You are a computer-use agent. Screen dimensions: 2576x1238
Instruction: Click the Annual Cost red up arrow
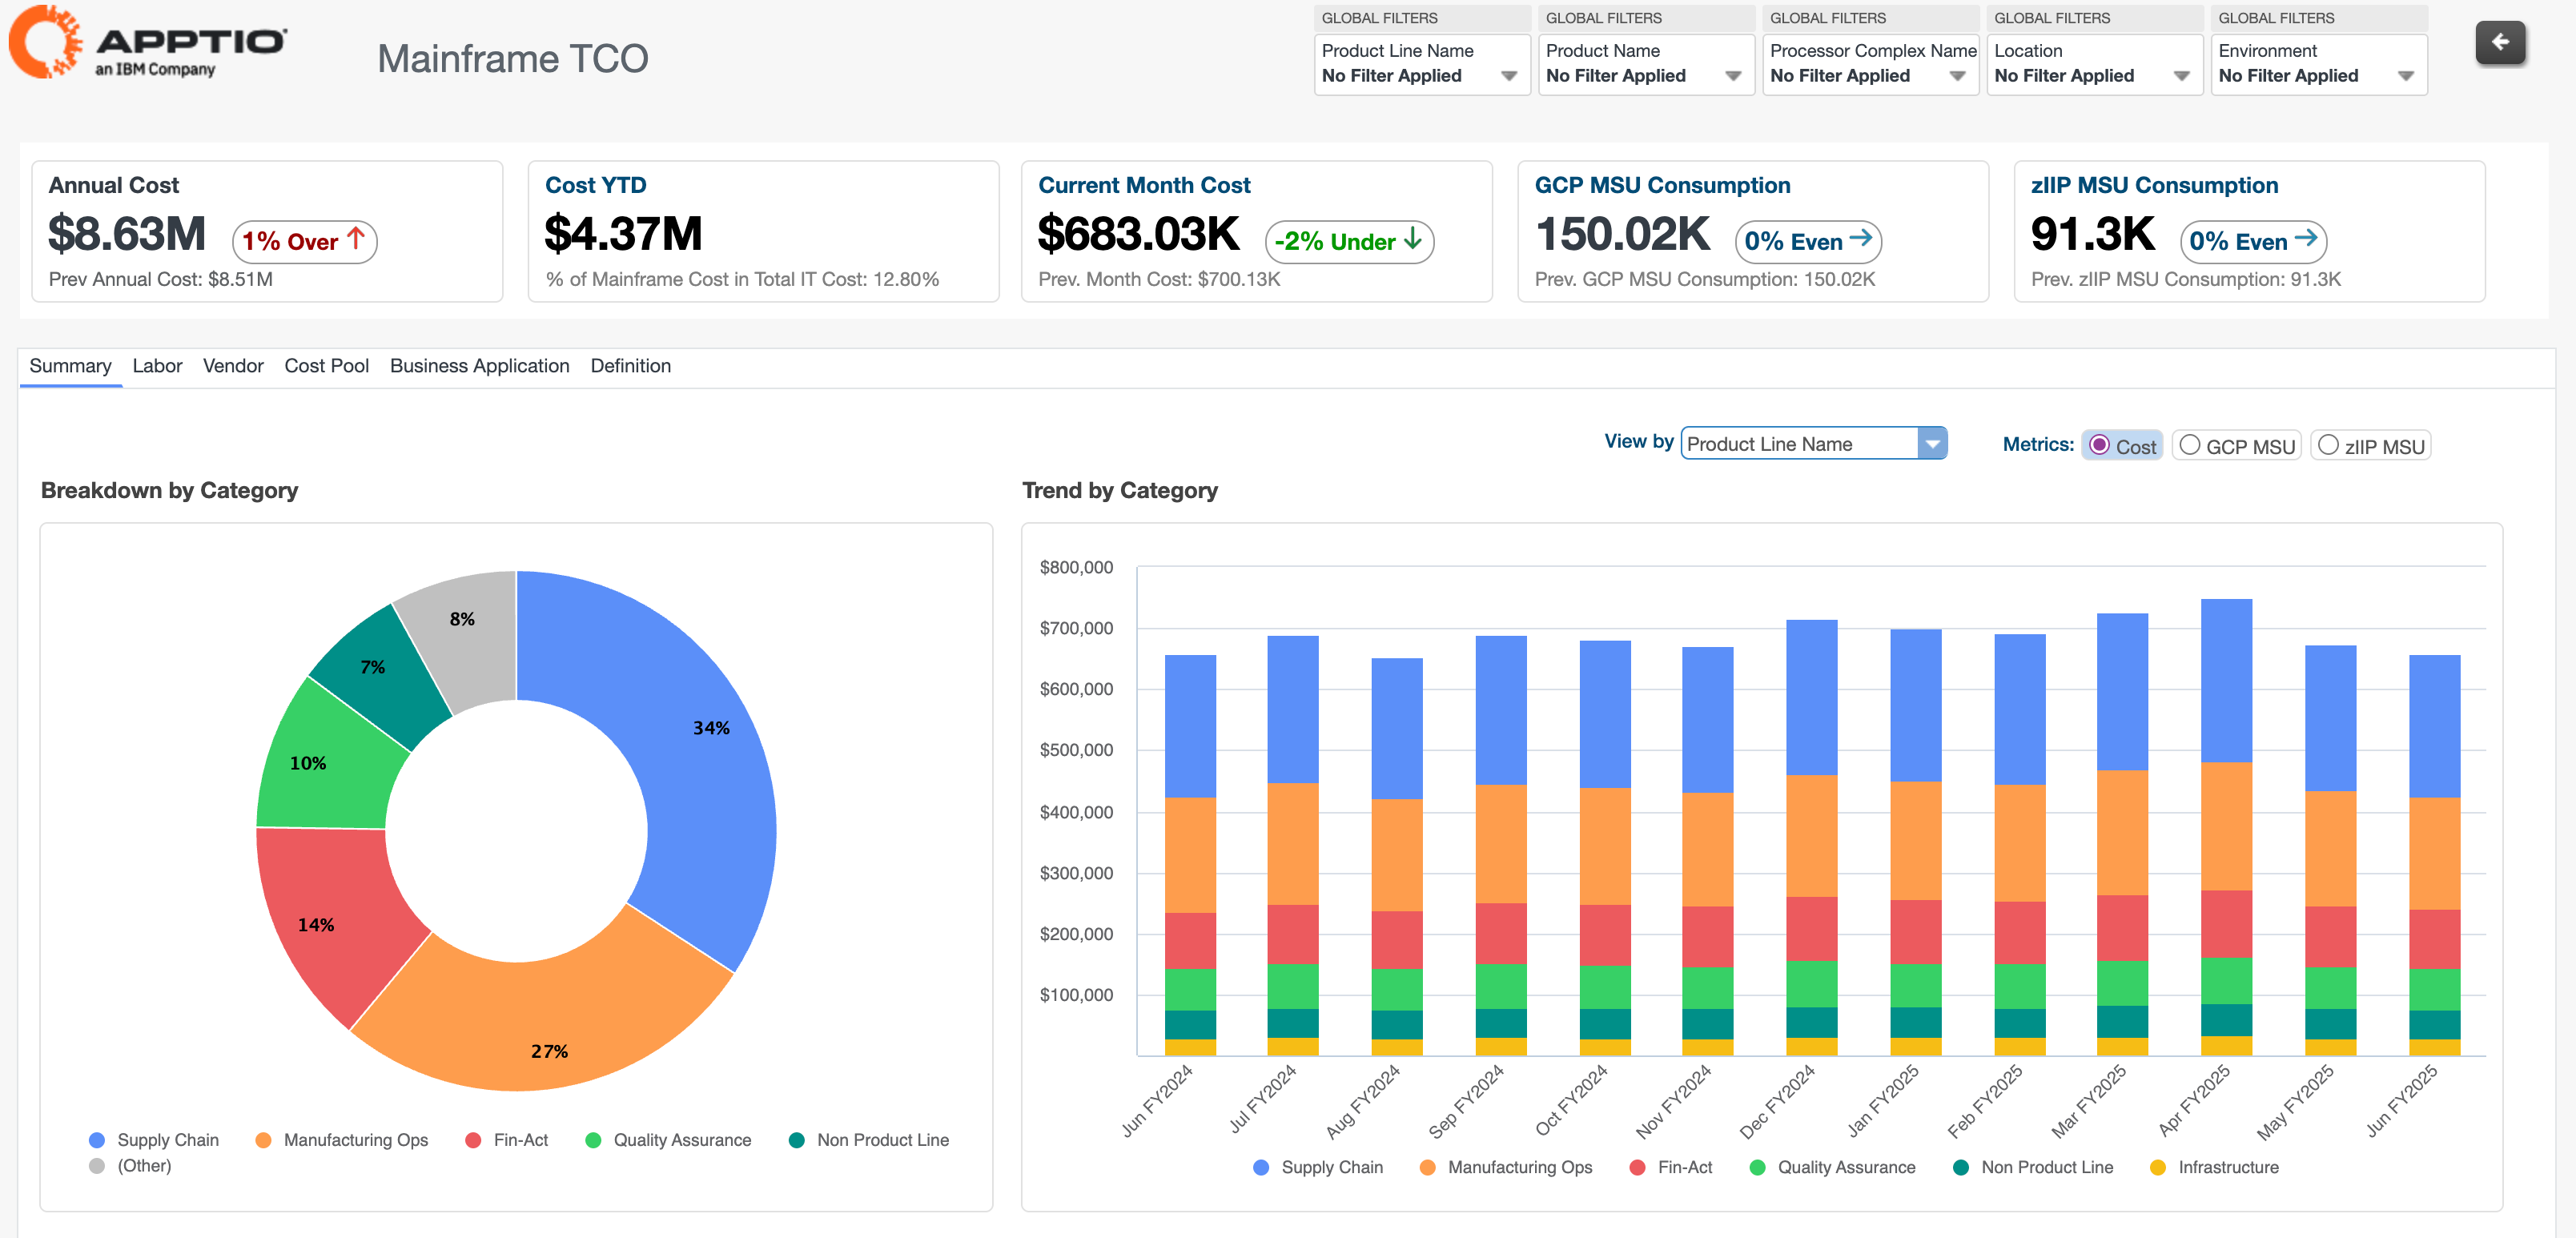pos(355,239)
